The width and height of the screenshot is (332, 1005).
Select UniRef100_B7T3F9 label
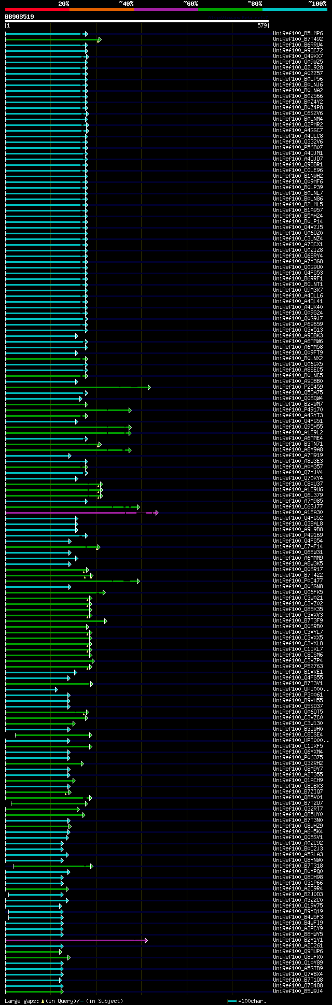(x=298, y=621)
